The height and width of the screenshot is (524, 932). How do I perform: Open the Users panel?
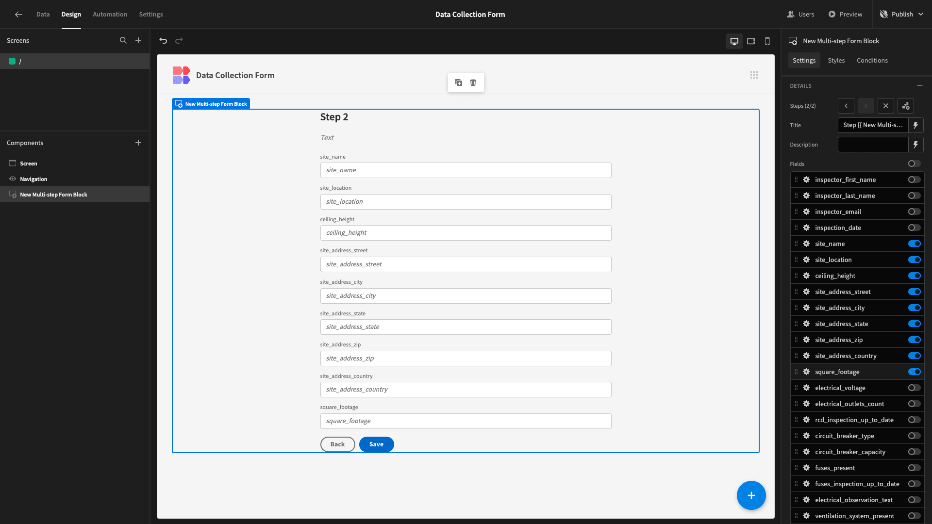point(800,15)
